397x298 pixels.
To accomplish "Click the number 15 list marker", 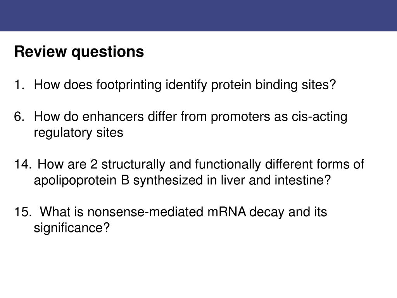I will point(23,212).
